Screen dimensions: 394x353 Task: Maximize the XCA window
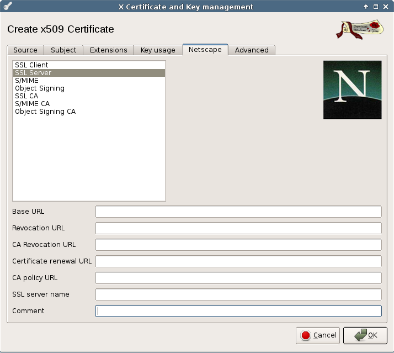tap(376, 7)
